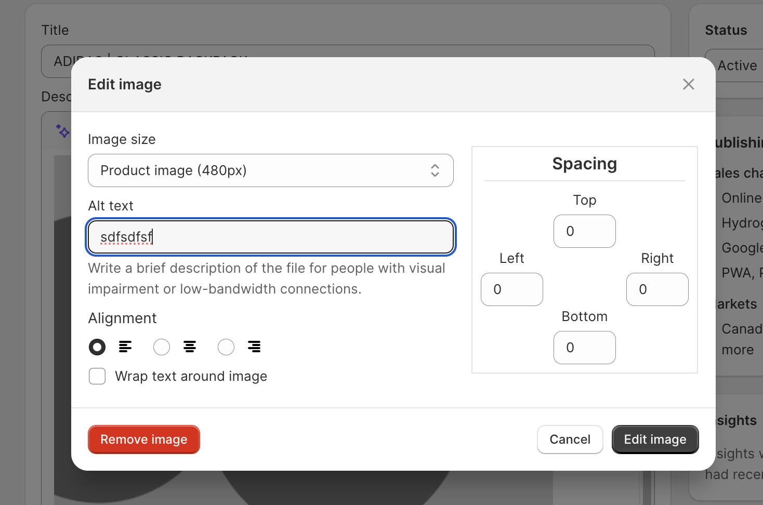This screenshot has height=505, width=763.
Task: Click the Right spacing input
Action: click(x=657, y=289)
